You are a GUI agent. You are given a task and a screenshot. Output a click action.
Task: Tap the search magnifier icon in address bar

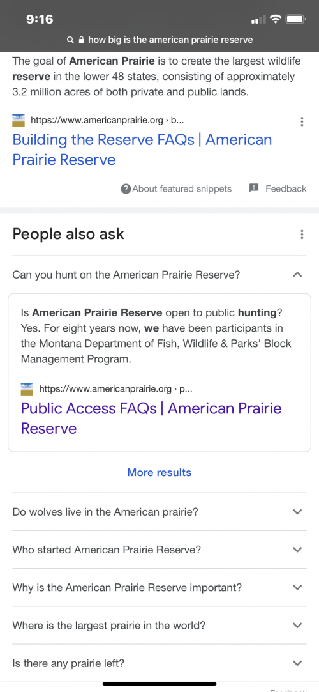tap(70, 40)
